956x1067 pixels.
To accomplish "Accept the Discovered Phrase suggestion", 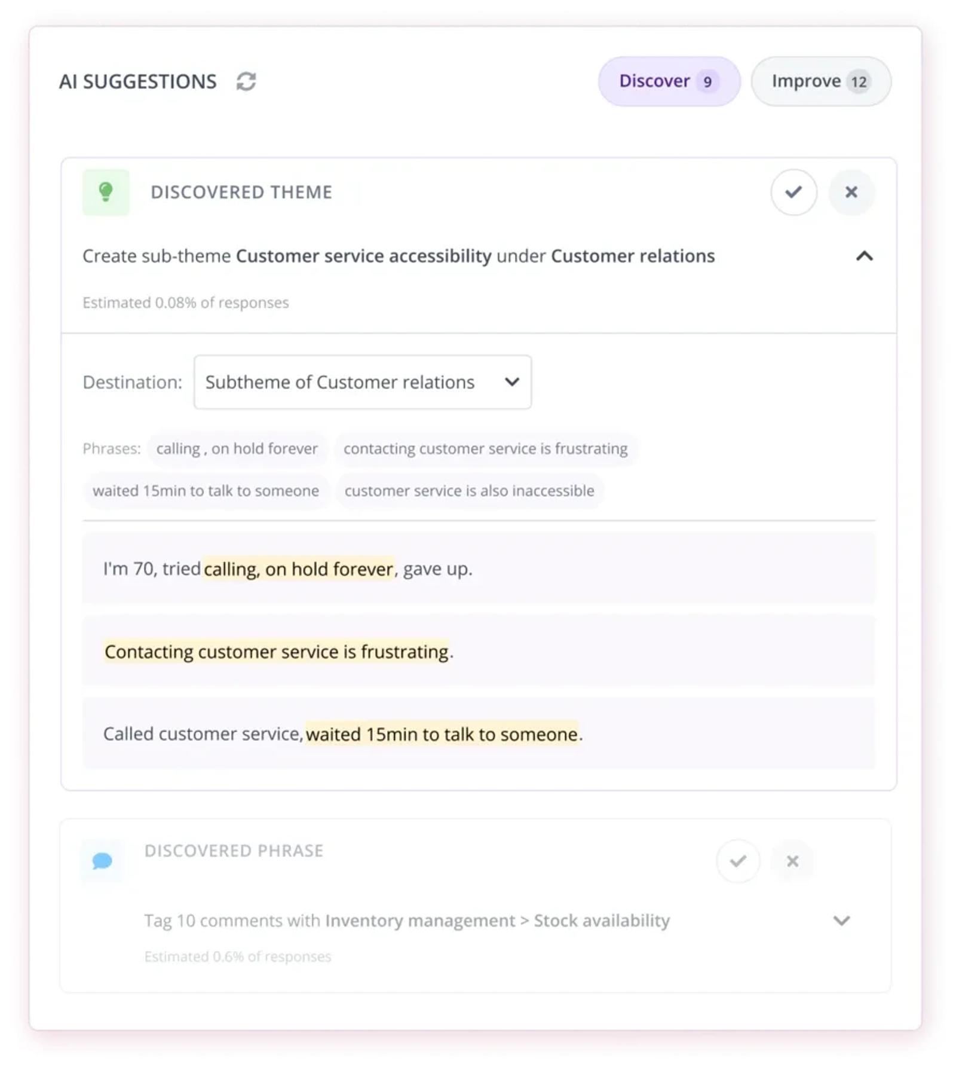I will 738,861.
